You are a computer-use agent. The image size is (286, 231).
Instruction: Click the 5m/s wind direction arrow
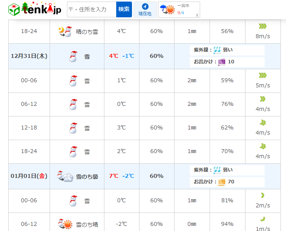(x=262, y=76)
